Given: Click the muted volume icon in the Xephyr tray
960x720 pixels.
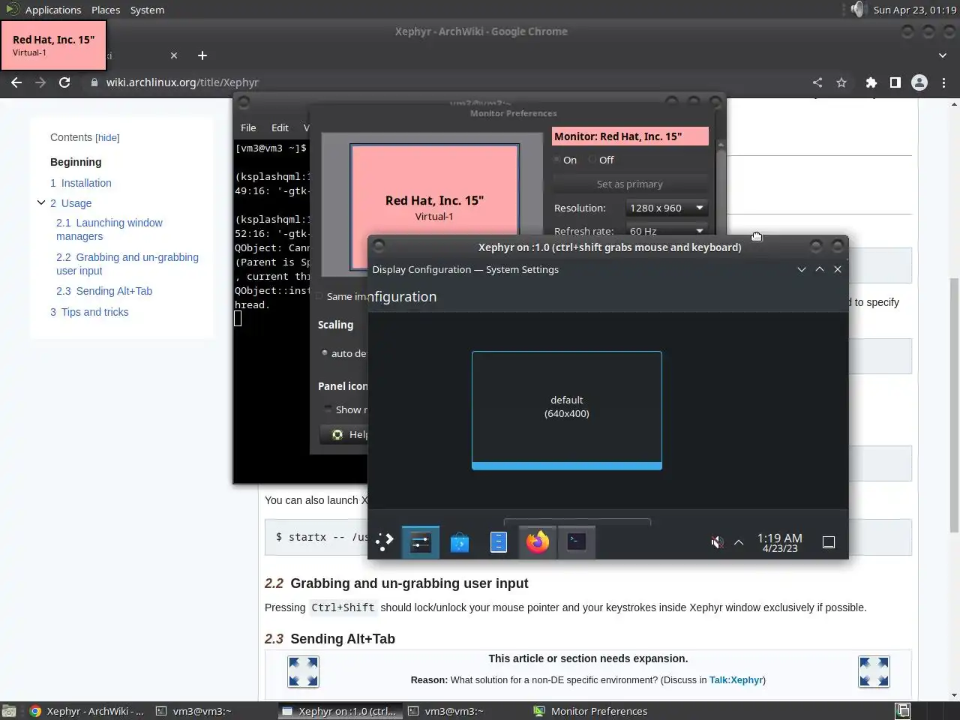Looking at the screenshot, I should (717, 542).
